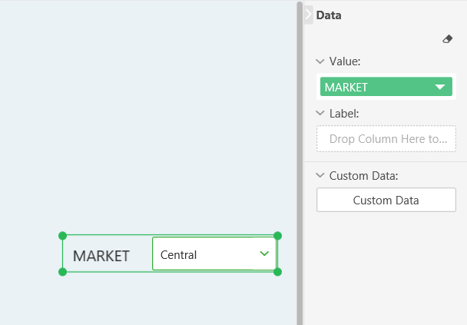Collapse the Value section chevron
This screenshot has width=467, height=325.
[320, 61]
